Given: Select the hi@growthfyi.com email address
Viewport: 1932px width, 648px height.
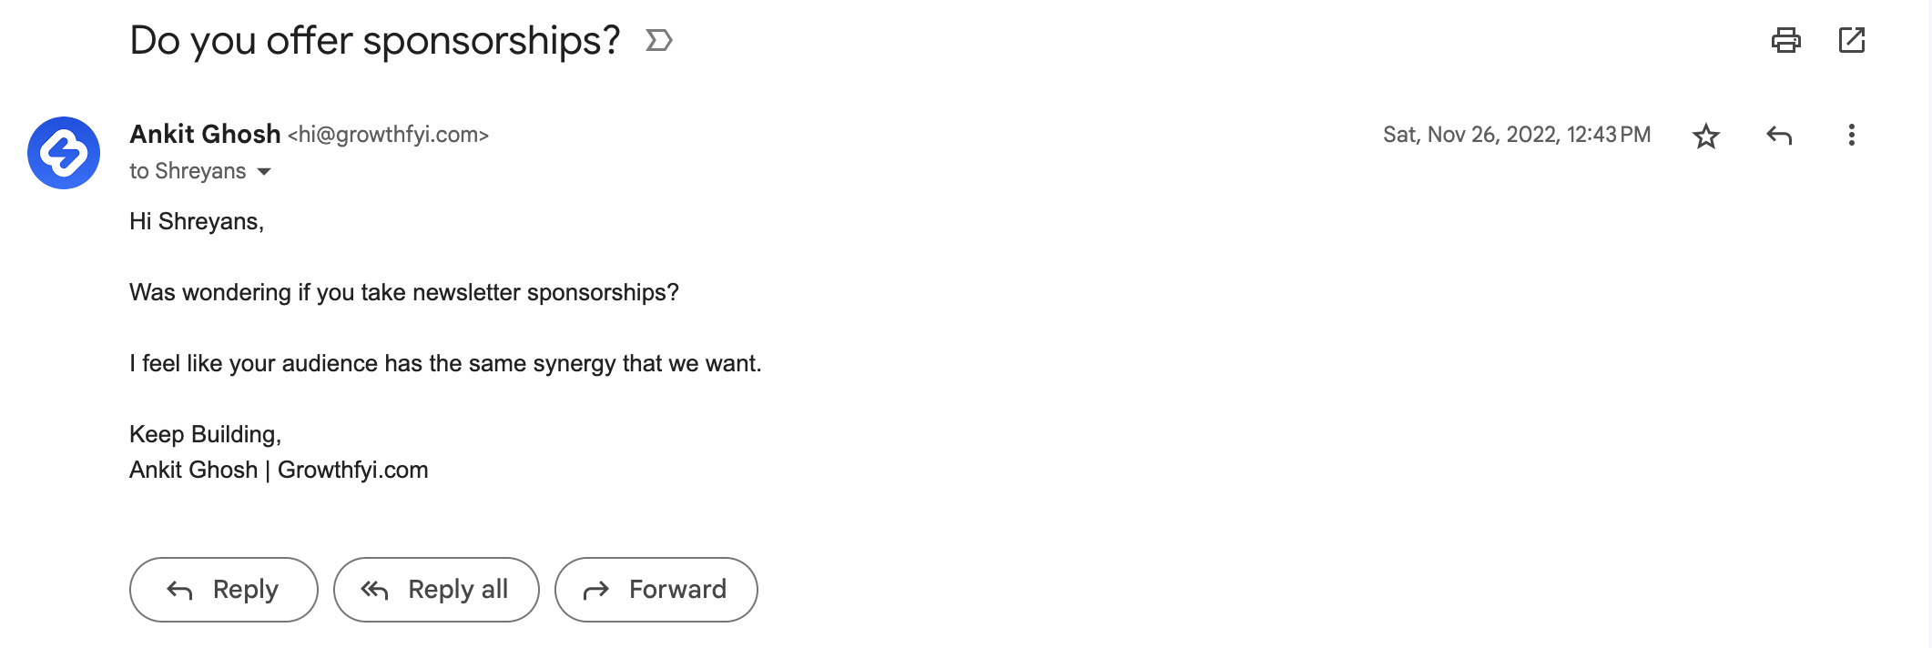Looking at the screenshot, I should pyautogui.click(x=389, y=136).
